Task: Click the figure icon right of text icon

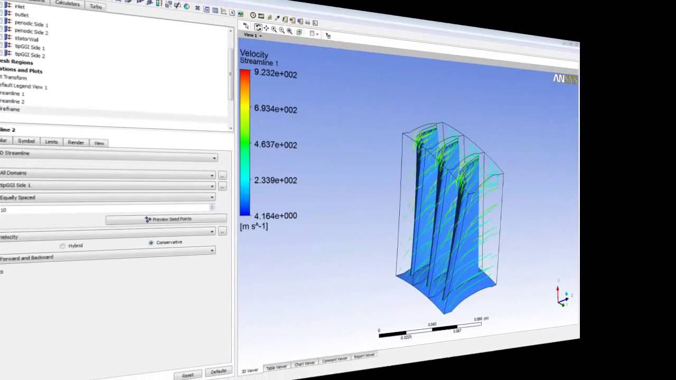Action: point(241,14)
